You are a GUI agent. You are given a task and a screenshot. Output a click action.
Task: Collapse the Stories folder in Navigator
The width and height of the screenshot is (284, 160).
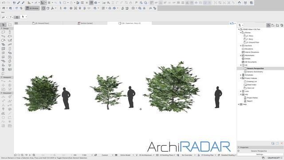point(241,32)
